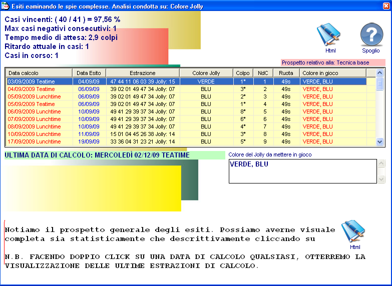Select row 03/09/2009 Teatime
This screenshot has height=286, width=392.
(x=186, y=81)
